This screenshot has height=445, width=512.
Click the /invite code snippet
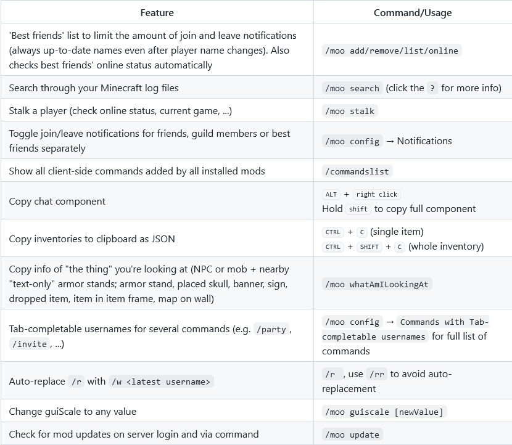tap(30, 344)
